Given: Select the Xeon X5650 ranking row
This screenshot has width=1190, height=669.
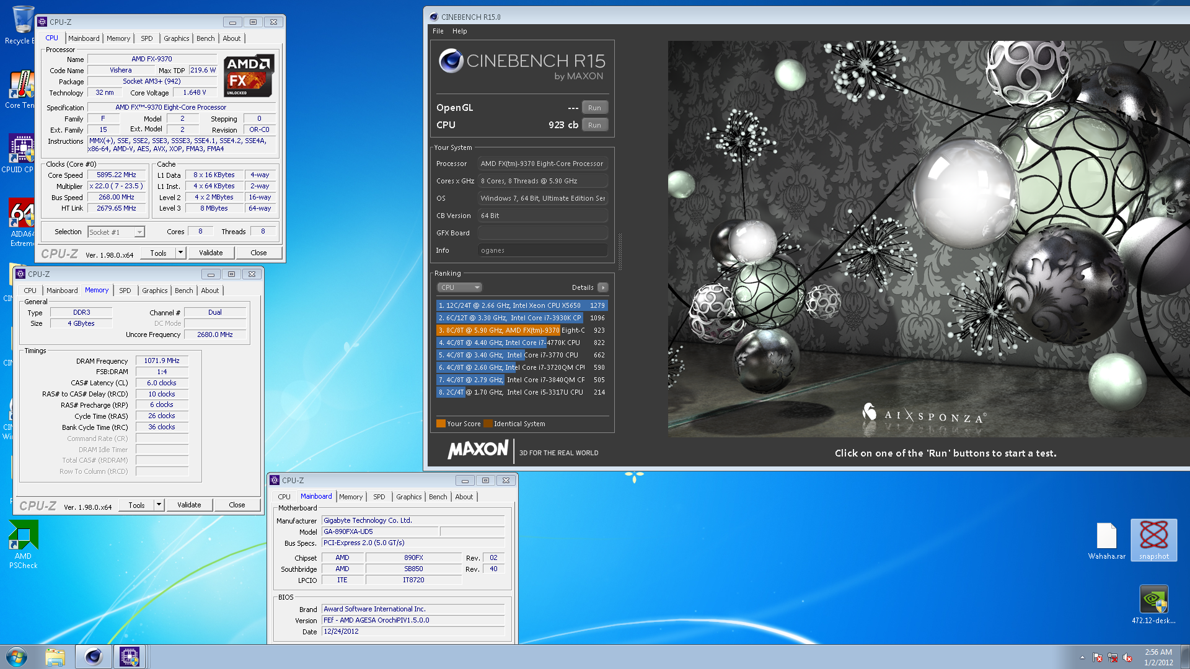Looking at the screenshot, I should tap(522, 305).
